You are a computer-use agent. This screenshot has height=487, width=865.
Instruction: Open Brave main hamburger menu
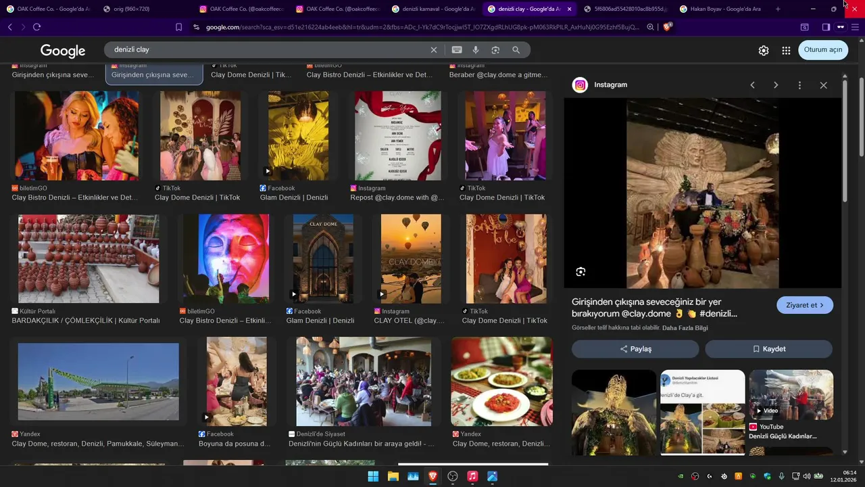pyautogui.click(x=855, y=27)
